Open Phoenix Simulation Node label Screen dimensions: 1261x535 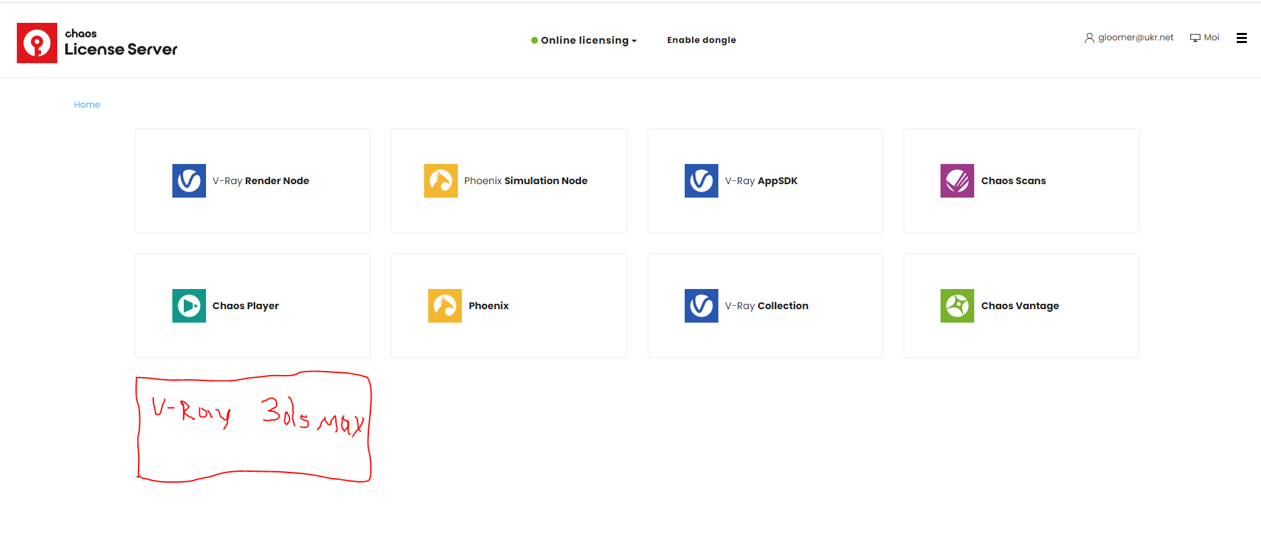[526, 181]
